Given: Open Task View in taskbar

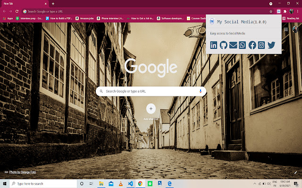Looking at the screenshot, I should pyautogui.click(x=91, y=184).
